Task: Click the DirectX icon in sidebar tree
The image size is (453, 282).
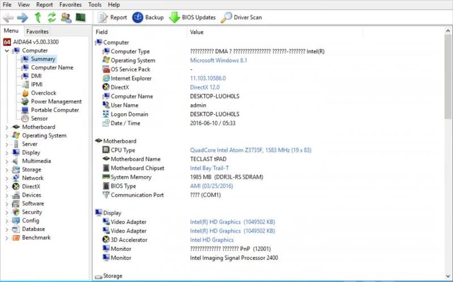Action: point(16,187)
